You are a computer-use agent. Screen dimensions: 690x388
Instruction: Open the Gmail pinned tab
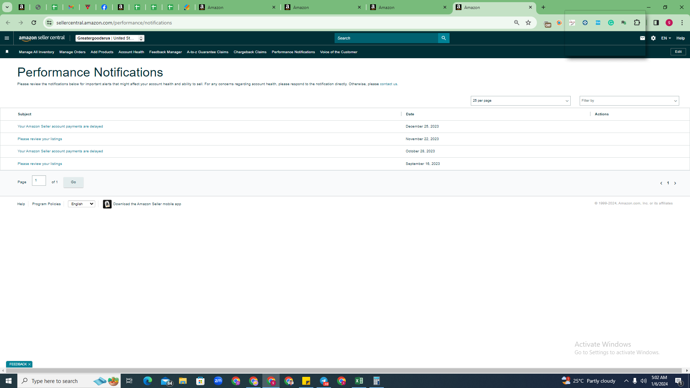tap(71, 7)
